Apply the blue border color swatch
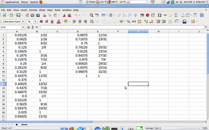The width and height of the screenshot is (209, 130). (x=184, y=21)
